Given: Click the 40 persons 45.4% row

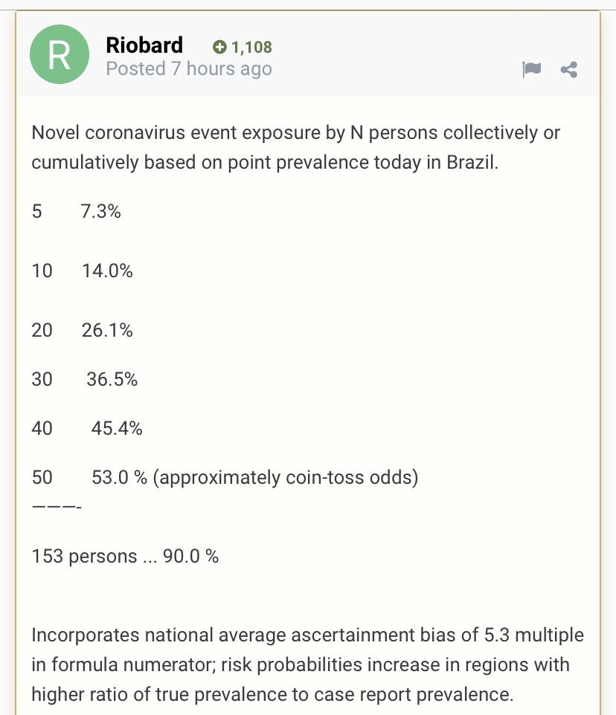Looking at the screenshot, I should coord(87,429).
